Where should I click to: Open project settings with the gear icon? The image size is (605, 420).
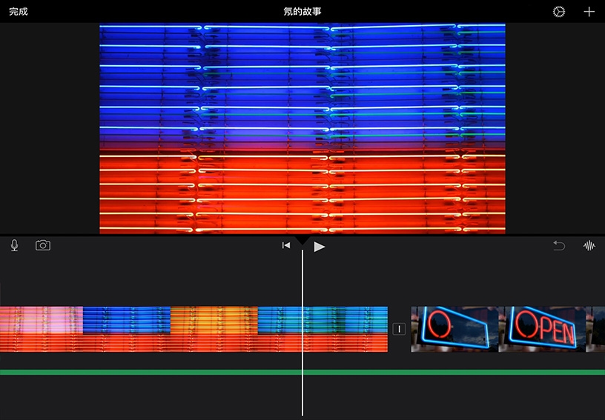tap(558, 12)
